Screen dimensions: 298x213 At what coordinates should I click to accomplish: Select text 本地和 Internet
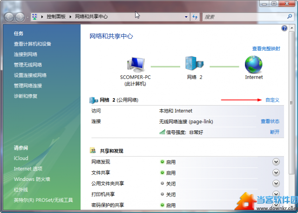176,111
